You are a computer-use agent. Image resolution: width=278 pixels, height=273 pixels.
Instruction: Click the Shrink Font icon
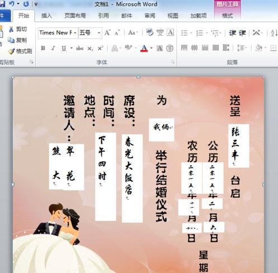pos(117,33)
